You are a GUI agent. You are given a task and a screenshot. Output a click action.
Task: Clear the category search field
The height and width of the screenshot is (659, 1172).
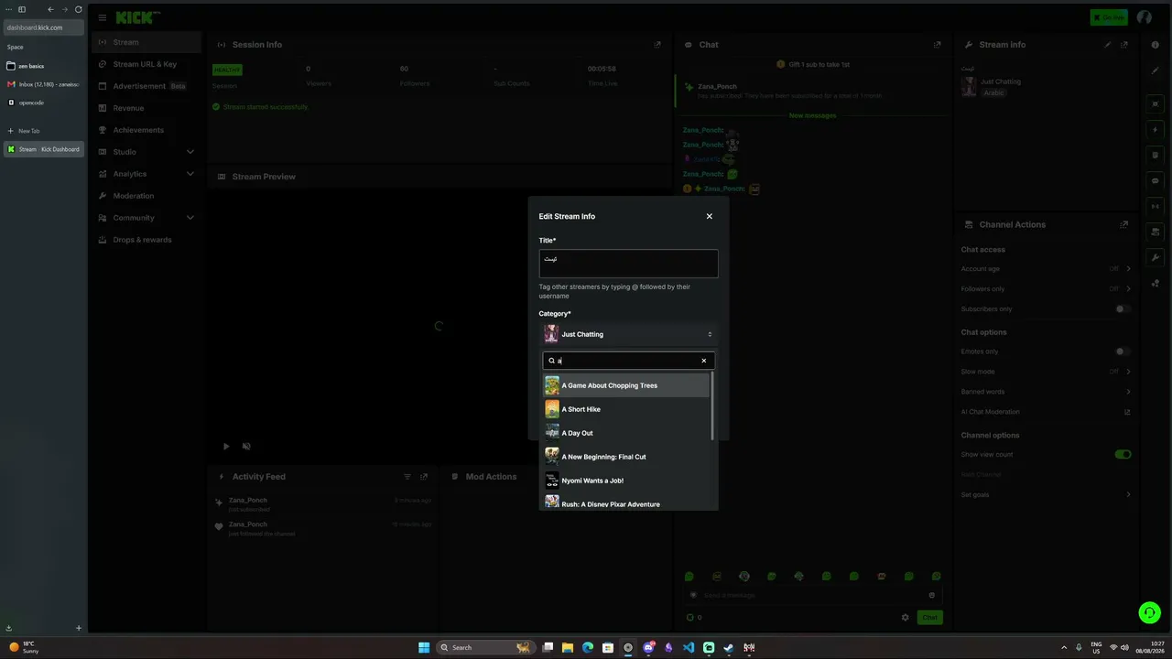[704, 361]
